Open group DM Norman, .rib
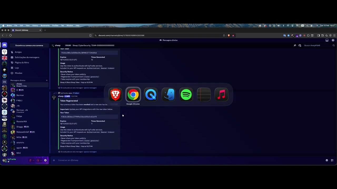This screenshot has height=189, width=337. pyautogui.click(x=29, y=111)
